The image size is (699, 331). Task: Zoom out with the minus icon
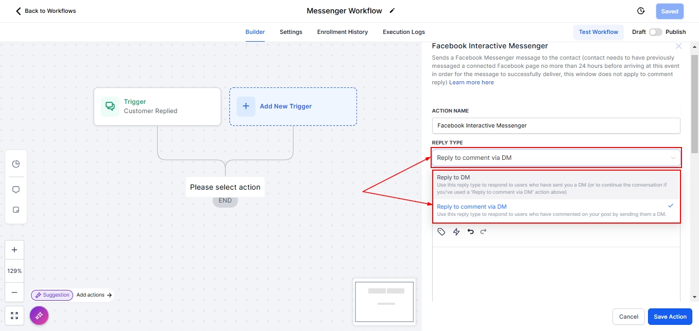click(x=14, y=292)
